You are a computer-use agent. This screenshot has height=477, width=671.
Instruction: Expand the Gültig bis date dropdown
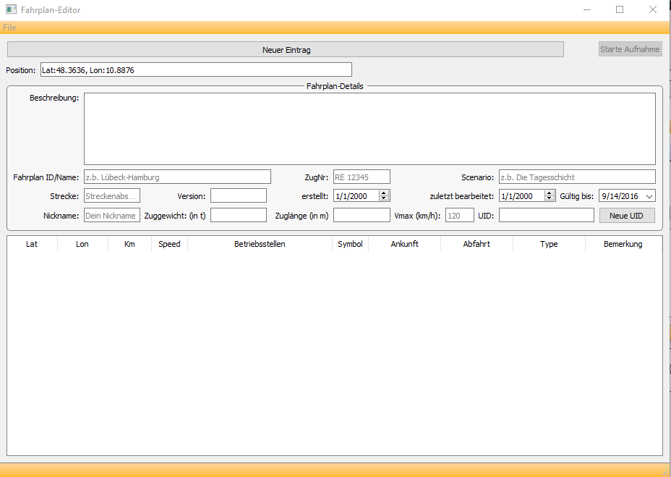pyautogui.click(x=648, y=196)
